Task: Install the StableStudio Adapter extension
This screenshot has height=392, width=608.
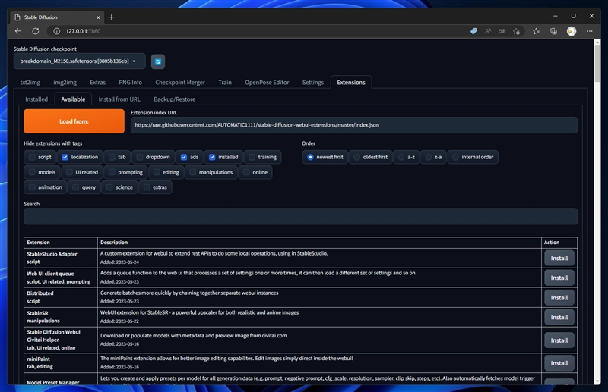Action: click(559, 258)
